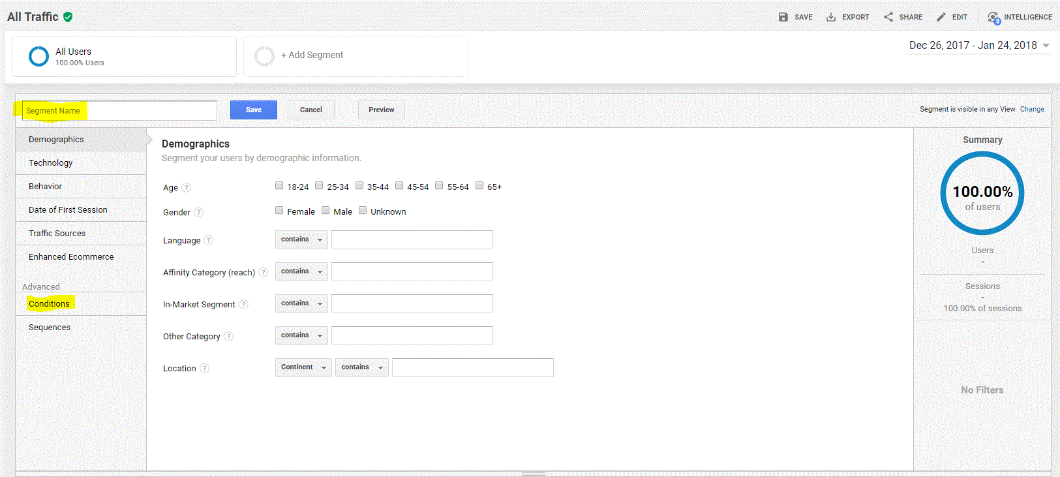Open the date range selector

(978, 46)
